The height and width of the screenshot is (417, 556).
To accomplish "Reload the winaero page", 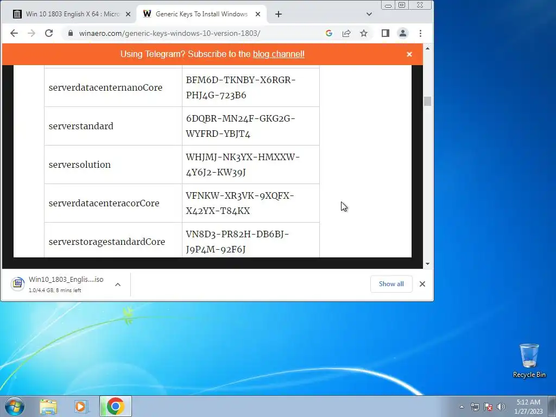I will pos(49,33).
